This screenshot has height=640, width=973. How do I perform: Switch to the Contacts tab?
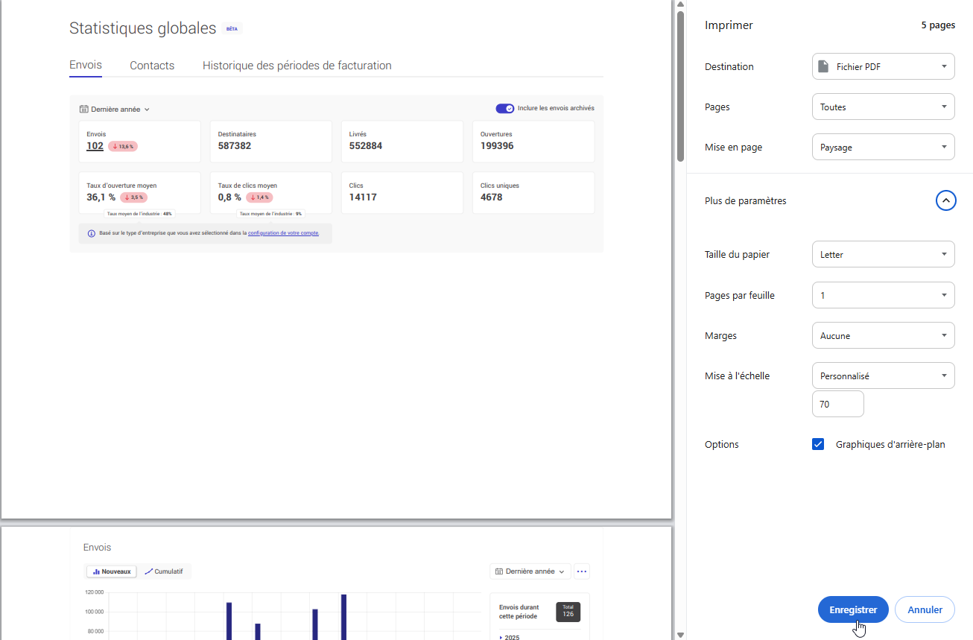pos(152,66)
